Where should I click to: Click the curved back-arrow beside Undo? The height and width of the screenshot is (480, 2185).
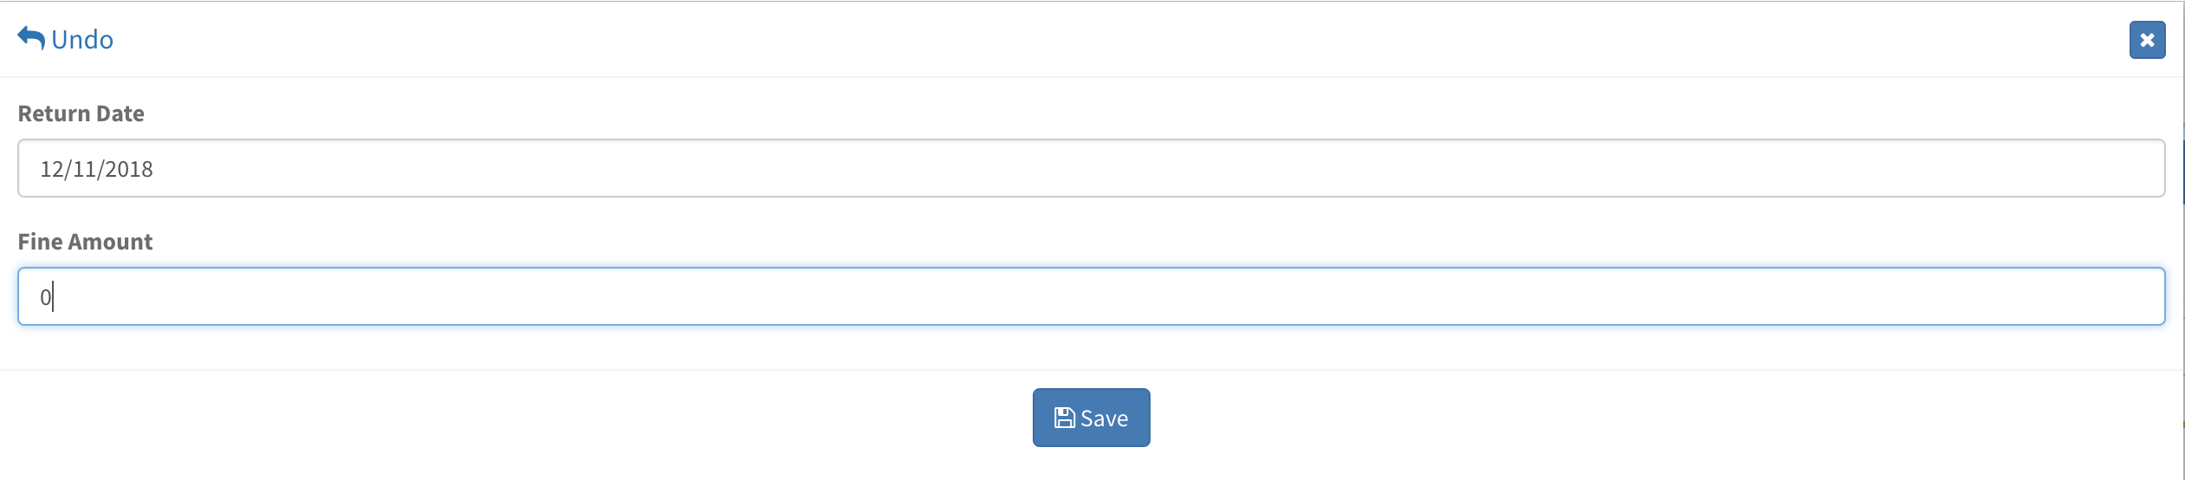(31, 39)
